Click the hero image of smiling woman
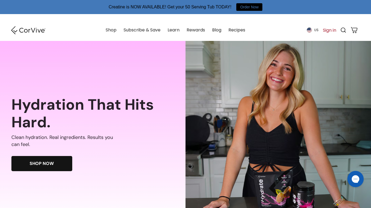Image resolution: width=371 pixels, height=208 pixels. tap(278, 124)
